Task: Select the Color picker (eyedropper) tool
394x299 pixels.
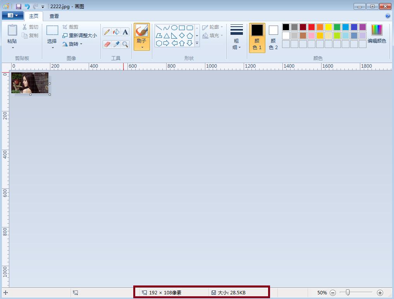Action: click(x=116, y=44)
